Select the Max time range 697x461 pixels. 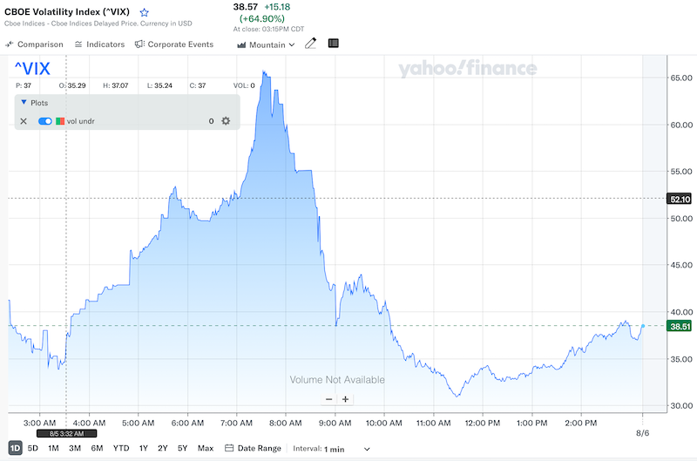206,448
